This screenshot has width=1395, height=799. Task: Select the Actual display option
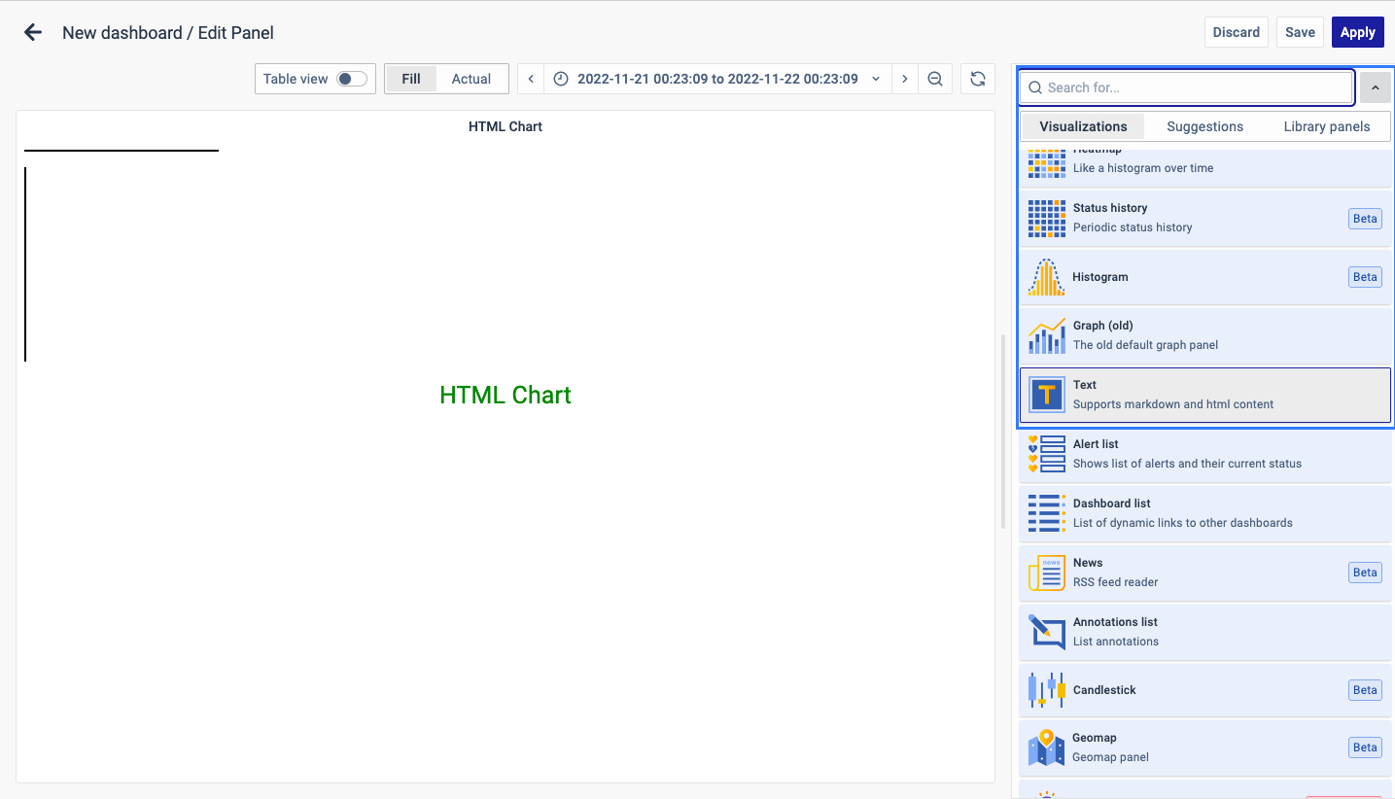point(471,79)
